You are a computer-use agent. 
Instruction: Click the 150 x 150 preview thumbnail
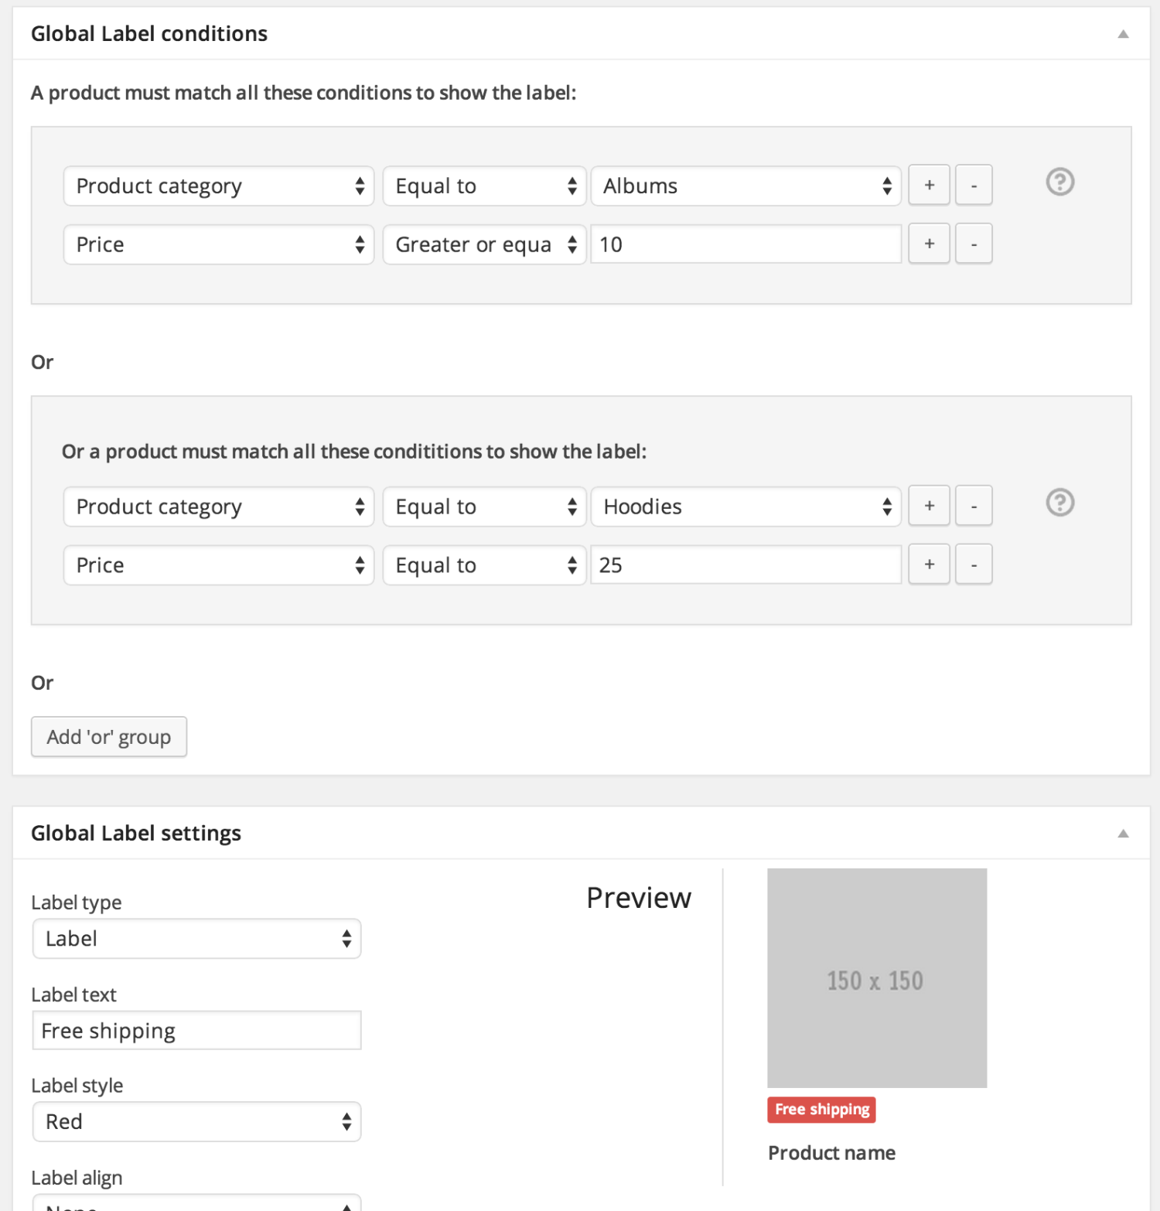(x=876, y=978)
